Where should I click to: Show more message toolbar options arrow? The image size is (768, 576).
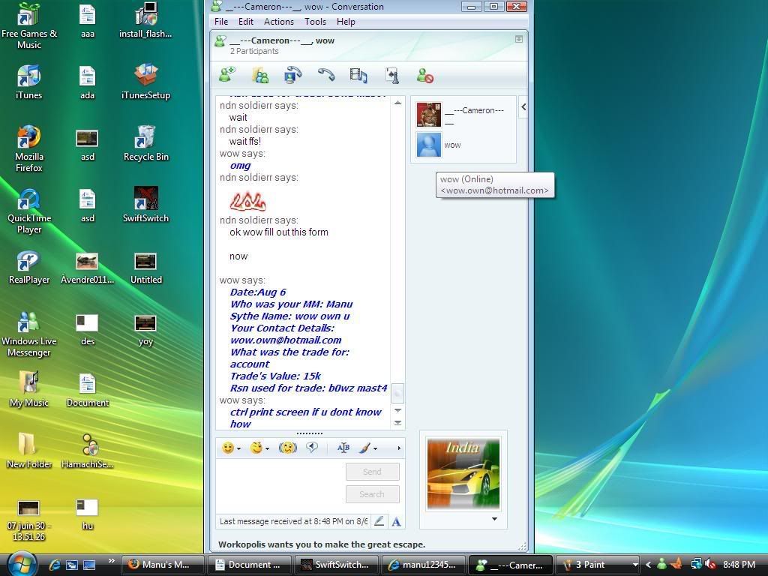[399, 448]
